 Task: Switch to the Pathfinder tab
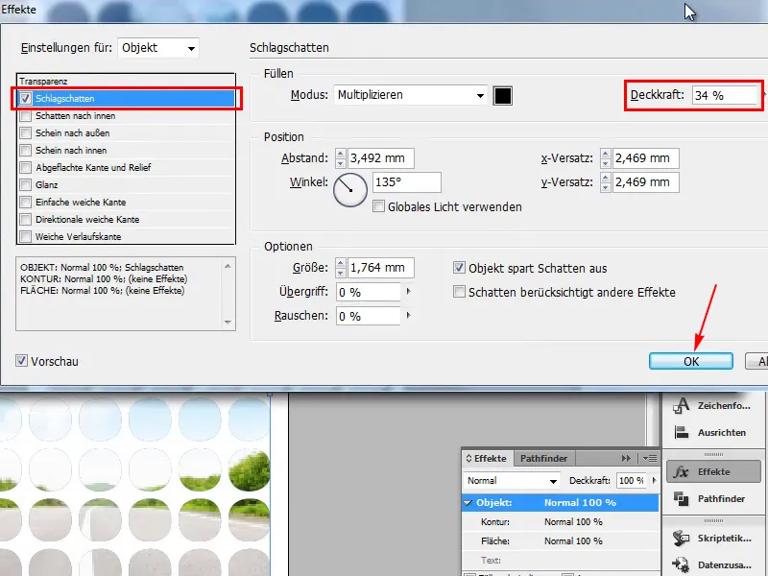[541, 458]
